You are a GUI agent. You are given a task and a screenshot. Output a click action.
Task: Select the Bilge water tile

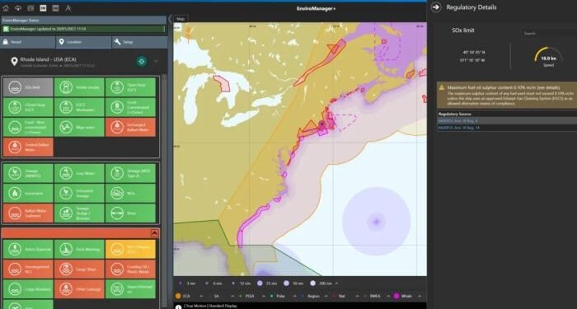[79, 127]
